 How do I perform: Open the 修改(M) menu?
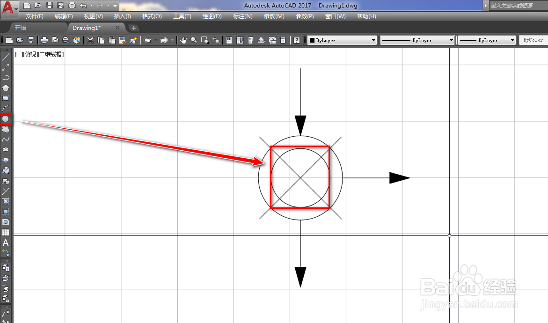pyautogui.click(x=274, y=16)
